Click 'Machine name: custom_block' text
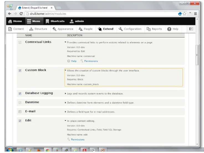 point(83,84)
